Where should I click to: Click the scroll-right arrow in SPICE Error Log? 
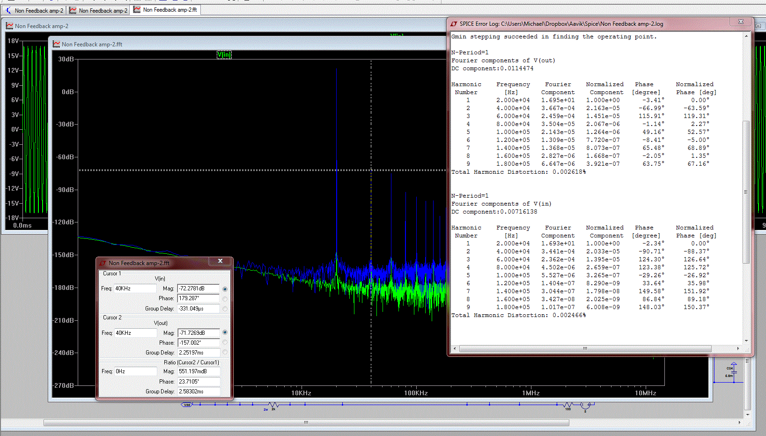click(738, 348)
